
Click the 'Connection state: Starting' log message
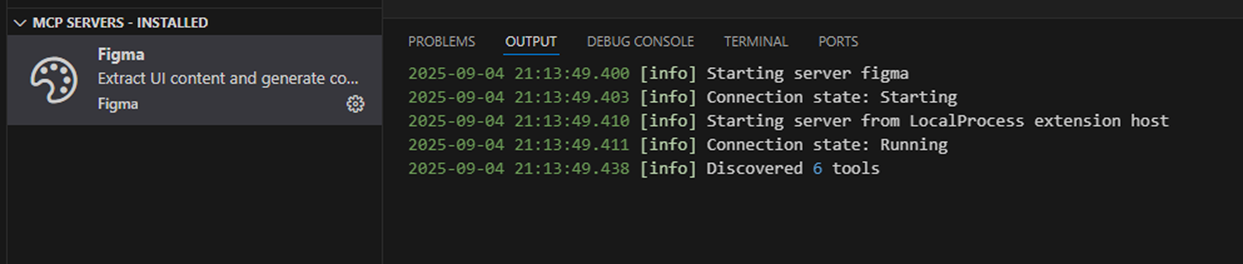coord(831,98)
